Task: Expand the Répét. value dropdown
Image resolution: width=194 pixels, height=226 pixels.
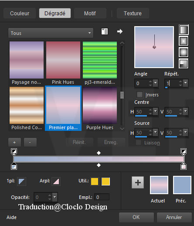Action: [x=185, y=83]
